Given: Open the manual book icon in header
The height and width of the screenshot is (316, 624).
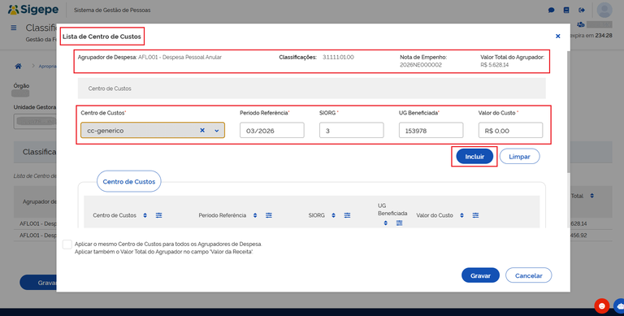Looking at the screenshot, I should (566, 10).
